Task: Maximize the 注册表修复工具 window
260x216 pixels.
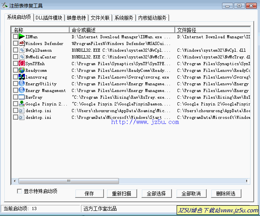Action: point(239,6)
